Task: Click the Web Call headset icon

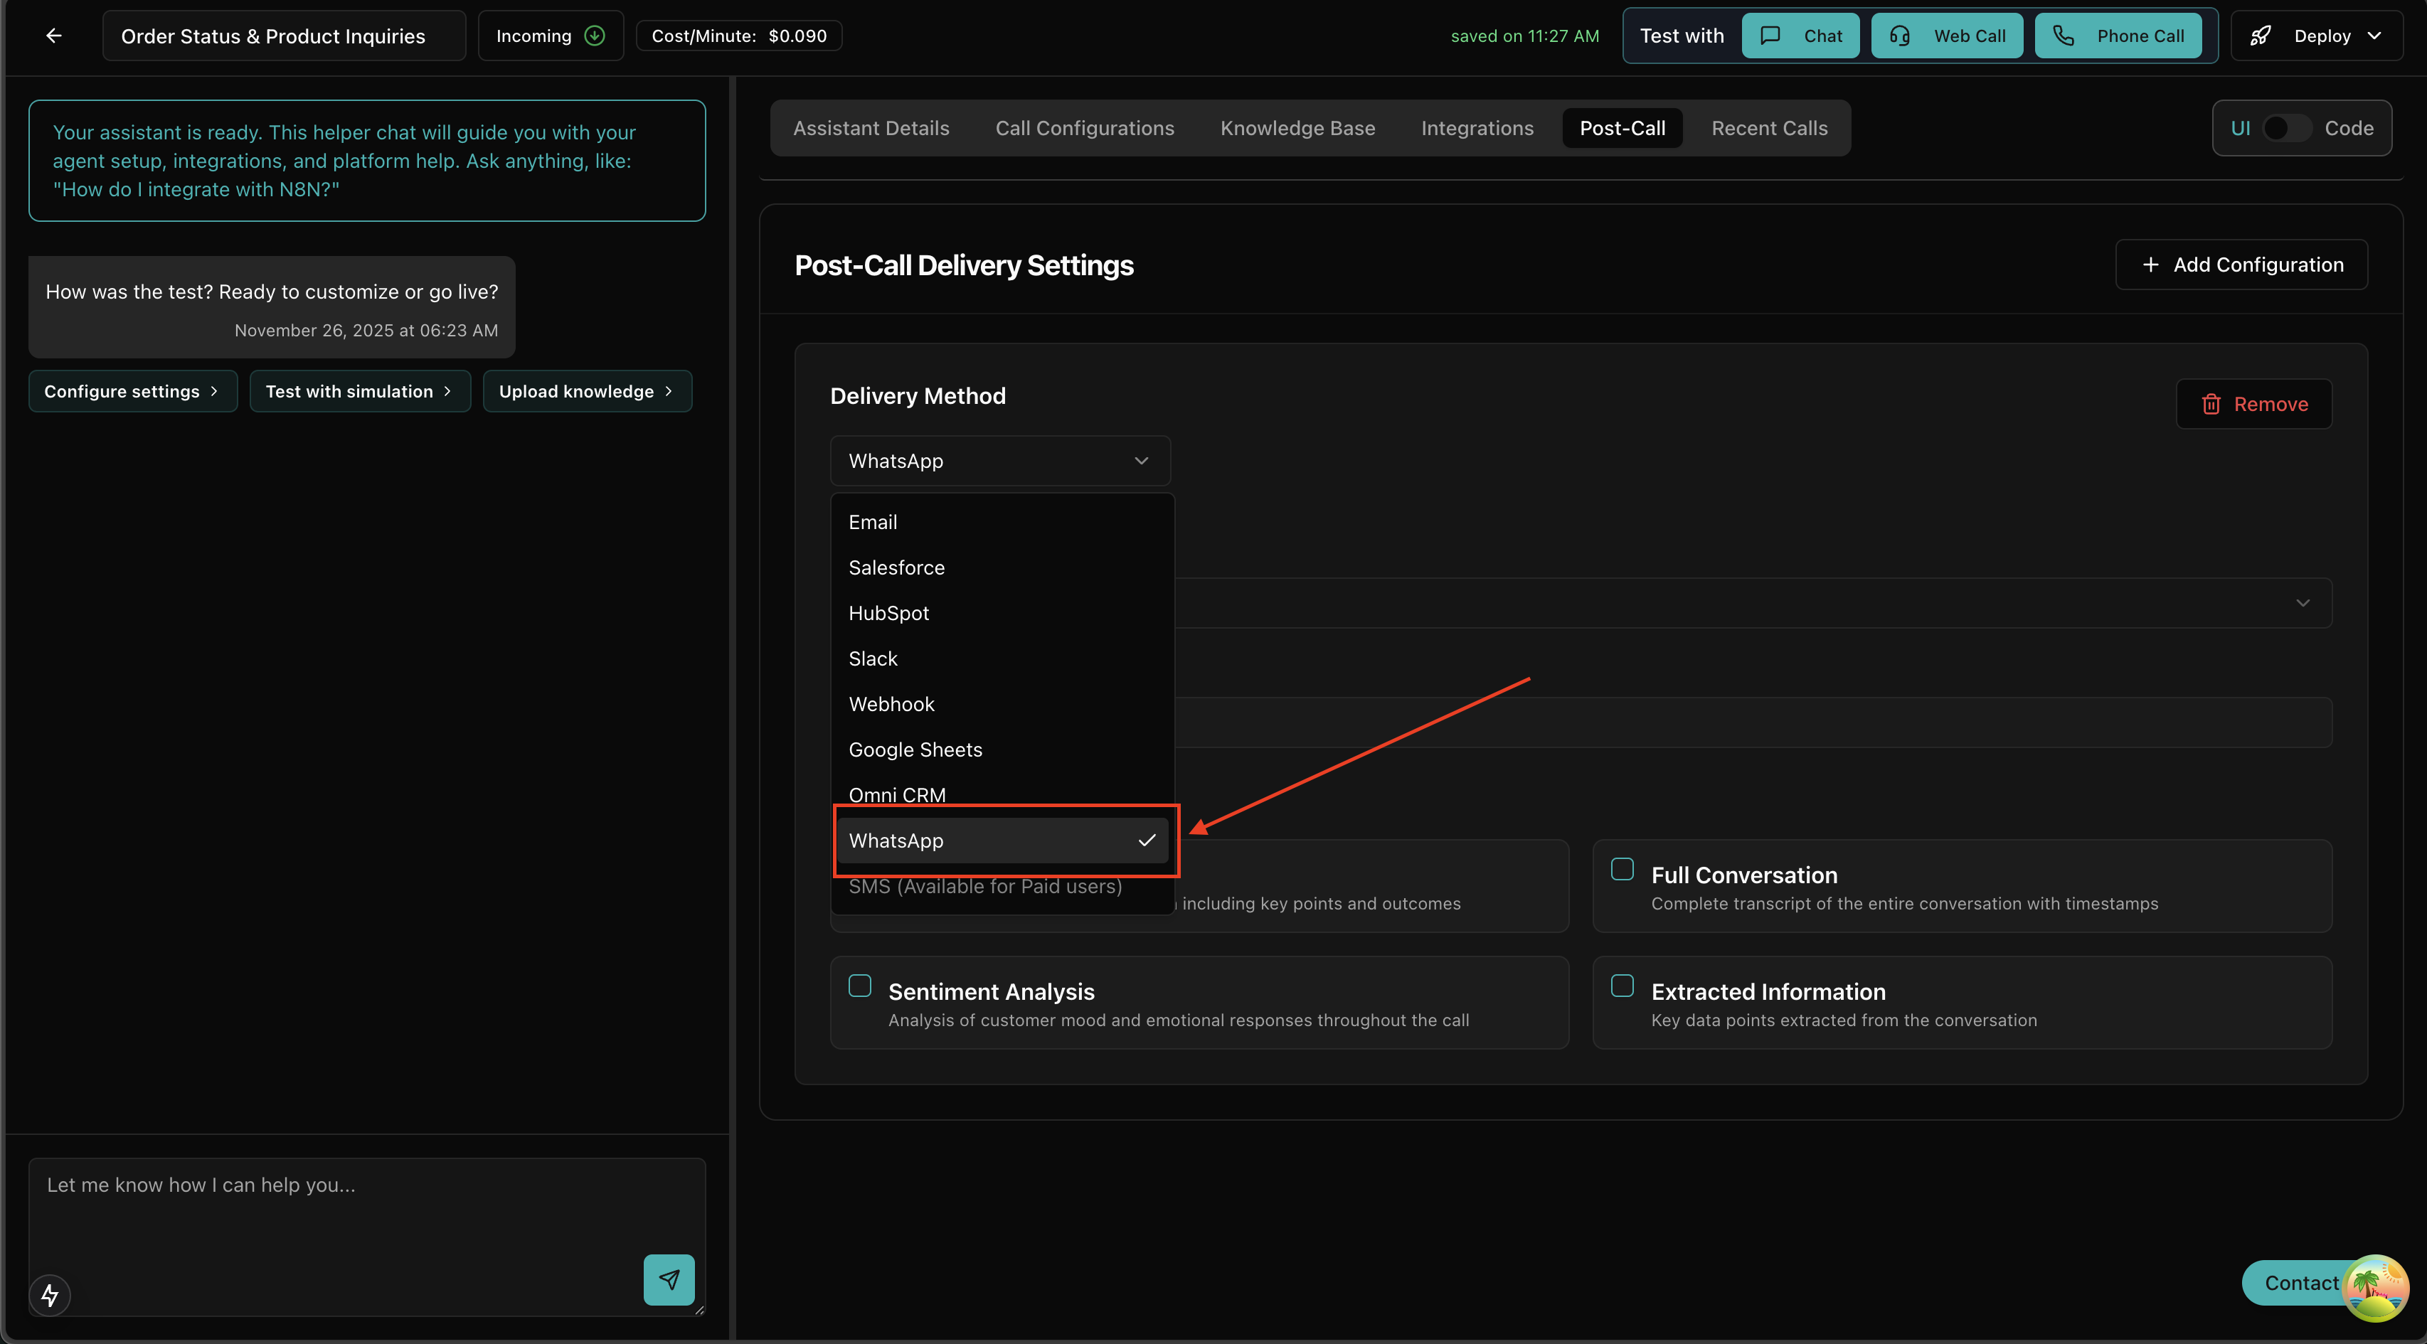Action: point(1899,36)
